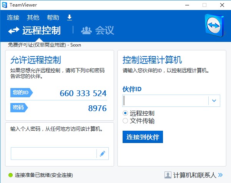Switch to the 远程控制 tab

point(34,30)
